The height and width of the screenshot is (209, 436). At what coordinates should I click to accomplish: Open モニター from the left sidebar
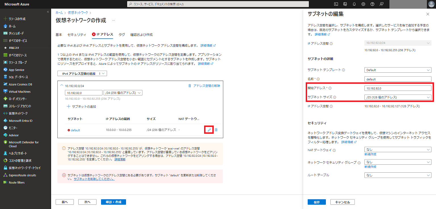(14, 128)
